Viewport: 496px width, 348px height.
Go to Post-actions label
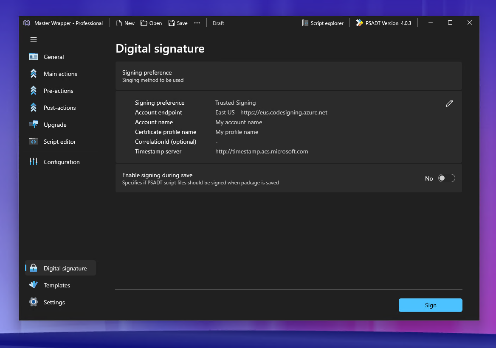coord(60,108)
